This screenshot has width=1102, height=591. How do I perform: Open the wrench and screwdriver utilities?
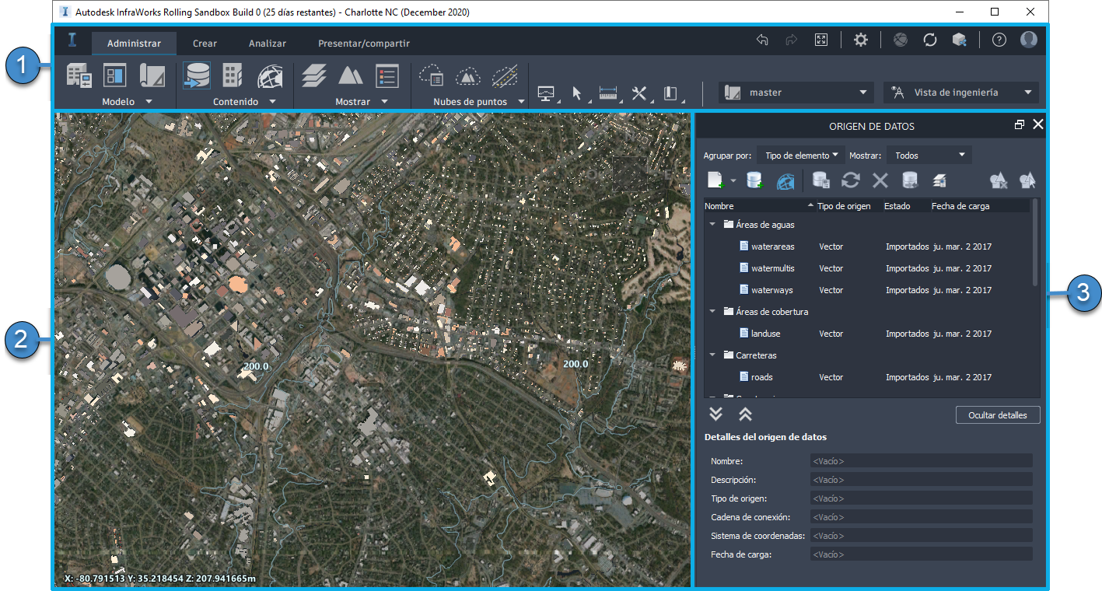[x=640, y=93]
